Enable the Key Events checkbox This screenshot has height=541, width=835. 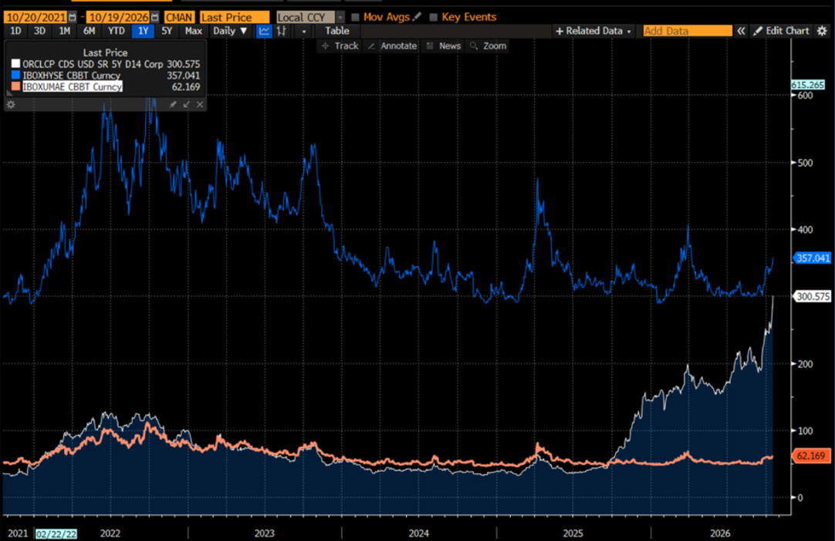click(434, 18)
